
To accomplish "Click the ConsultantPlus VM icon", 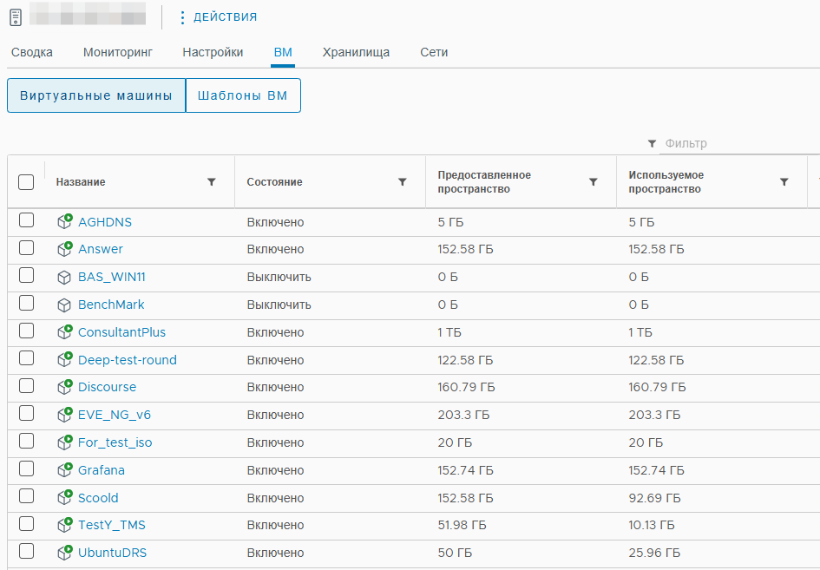I will pos(64,332).
